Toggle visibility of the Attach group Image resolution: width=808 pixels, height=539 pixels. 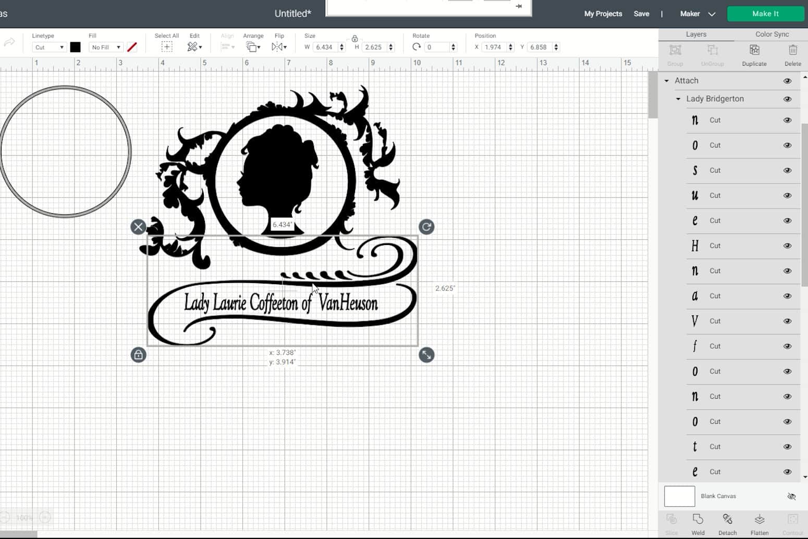[787, 81]
